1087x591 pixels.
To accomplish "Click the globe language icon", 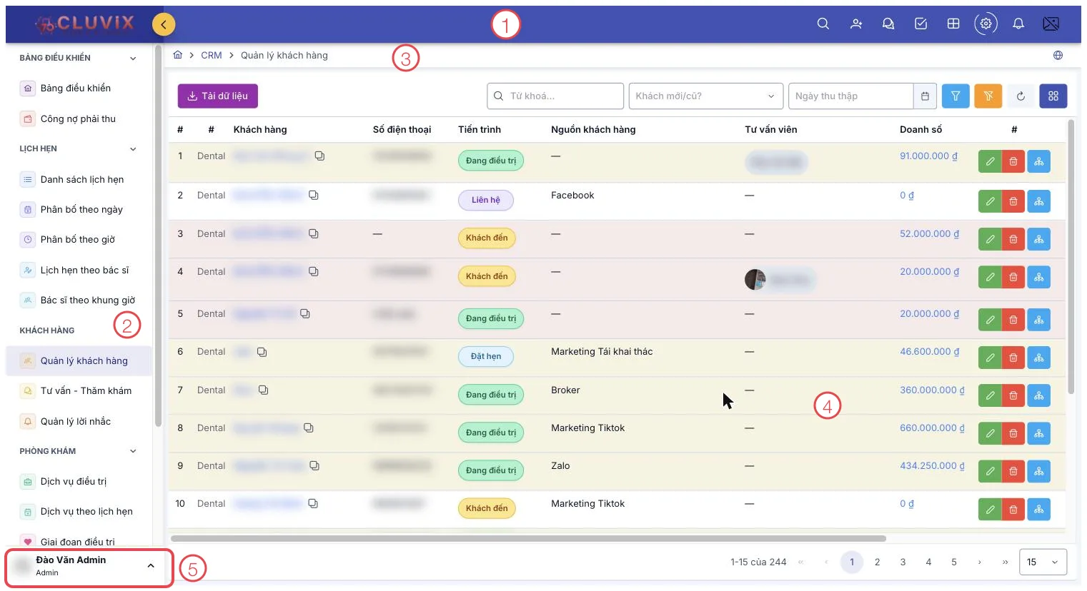I will tap(1058, 55).
